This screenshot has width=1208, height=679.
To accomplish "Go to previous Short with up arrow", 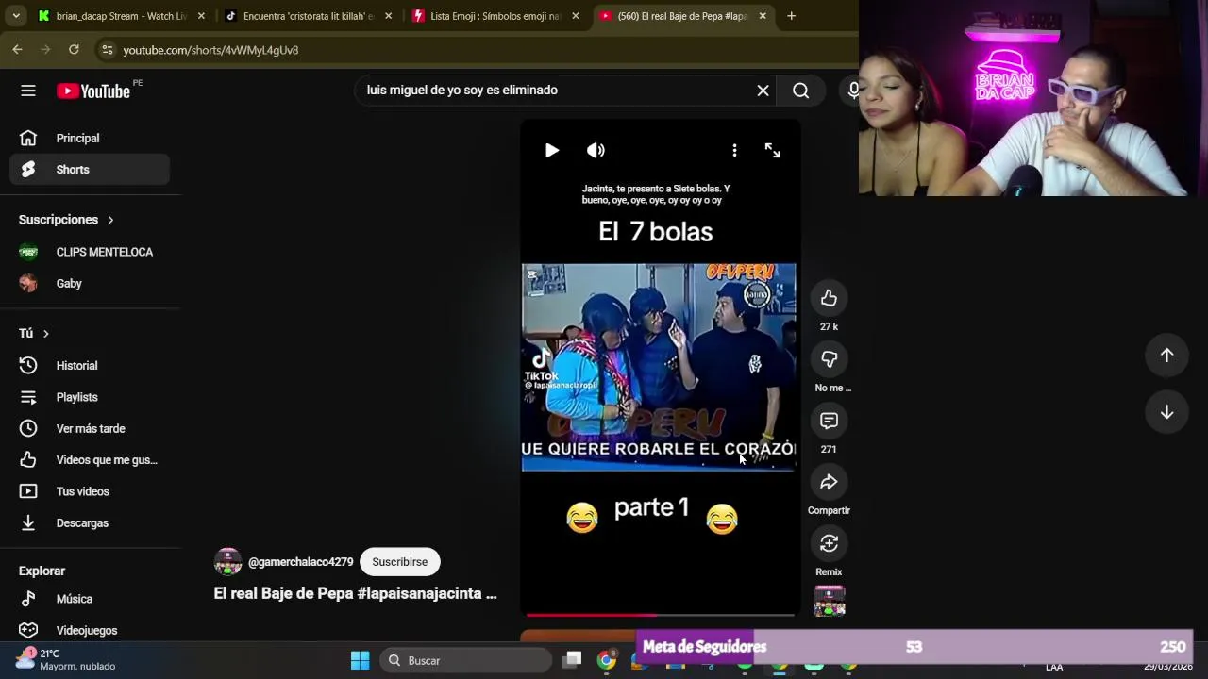I will point(1166,355).
